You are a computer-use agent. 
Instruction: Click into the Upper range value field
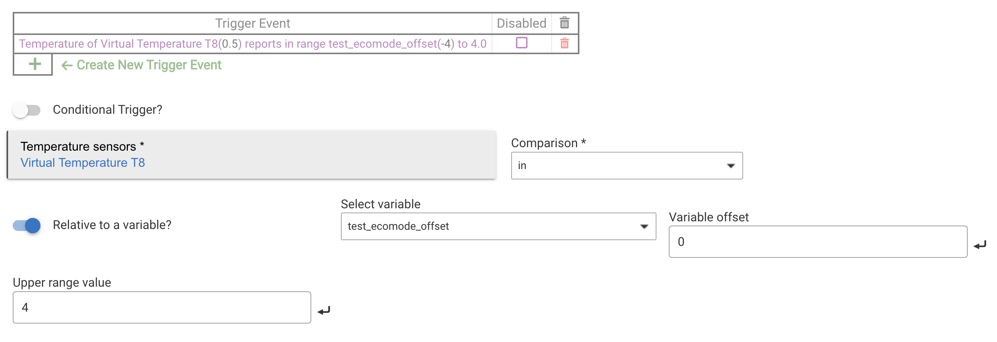(x=162, y=307)
